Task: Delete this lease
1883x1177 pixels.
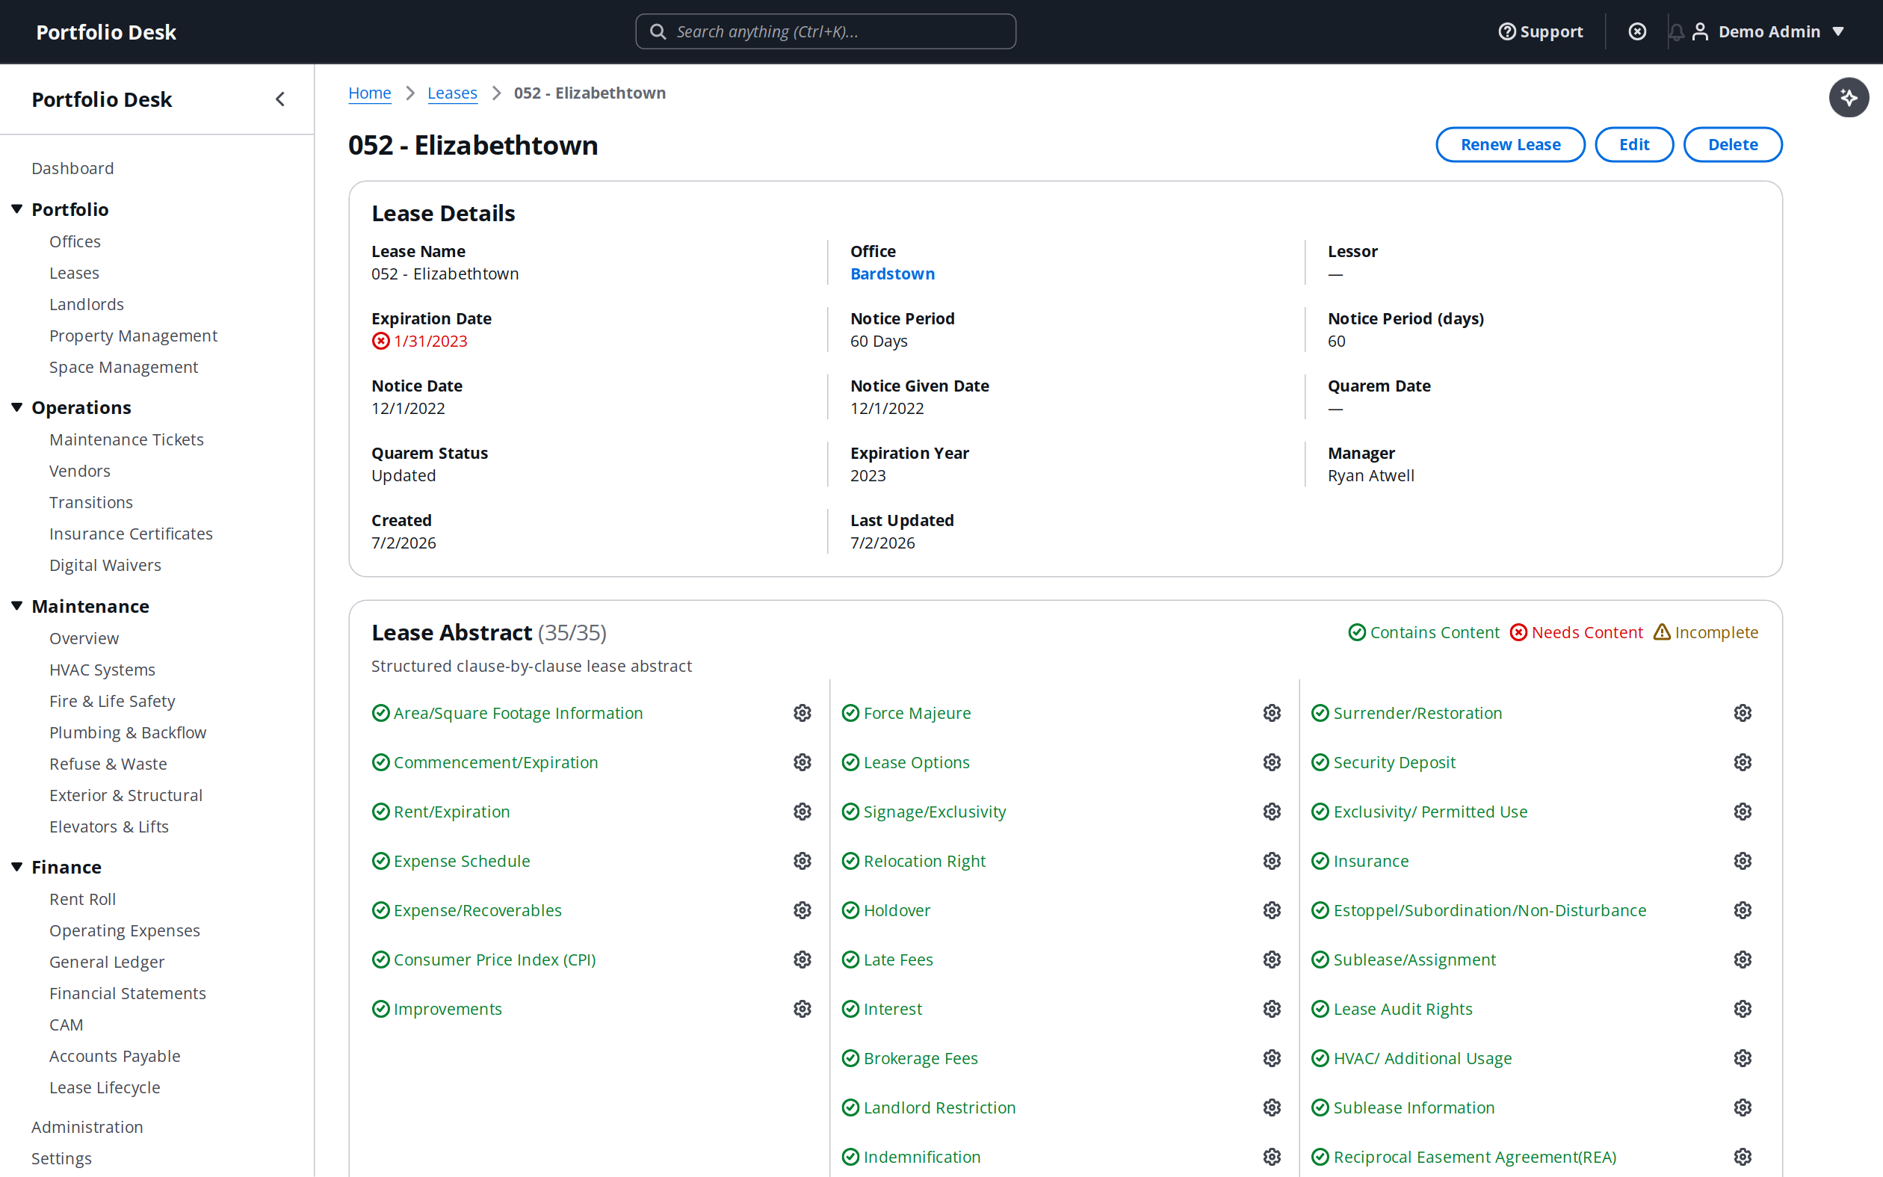Action: click(x=1733, y=145)
